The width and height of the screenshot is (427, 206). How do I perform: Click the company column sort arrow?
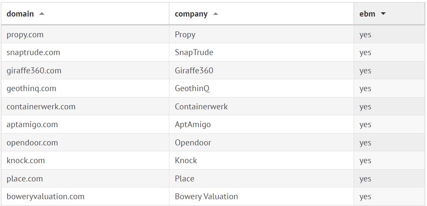coord(216,14)
